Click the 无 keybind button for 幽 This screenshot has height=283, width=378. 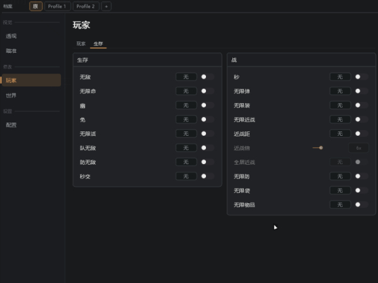point(186,105)
